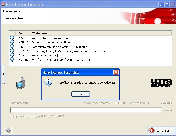Click the 'Stan procesu:' label
This screenshot has width=176, height=136.
pyautogui.click(x=19, y=103)
